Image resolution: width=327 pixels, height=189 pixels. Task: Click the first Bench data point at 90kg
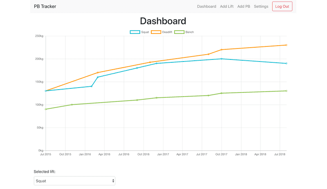pos(46,109)
